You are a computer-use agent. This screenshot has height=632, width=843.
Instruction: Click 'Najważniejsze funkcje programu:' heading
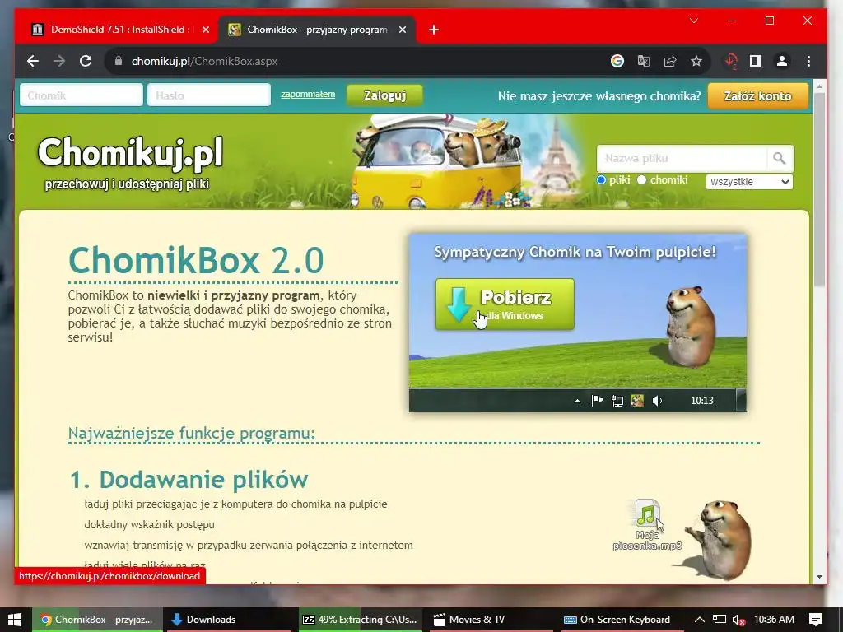(191, 433)
